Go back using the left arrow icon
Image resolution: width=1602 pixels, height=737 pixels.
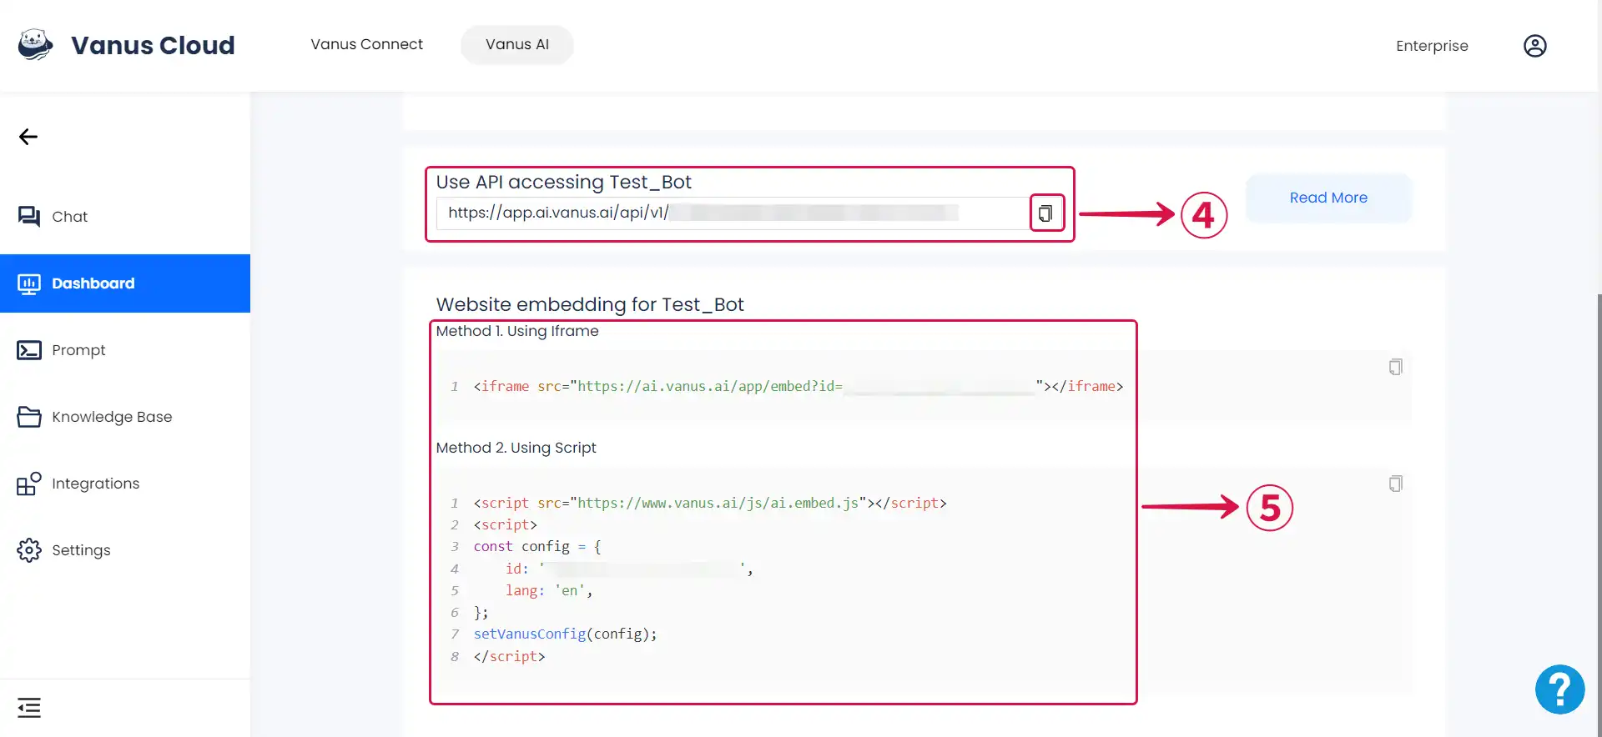28,137
